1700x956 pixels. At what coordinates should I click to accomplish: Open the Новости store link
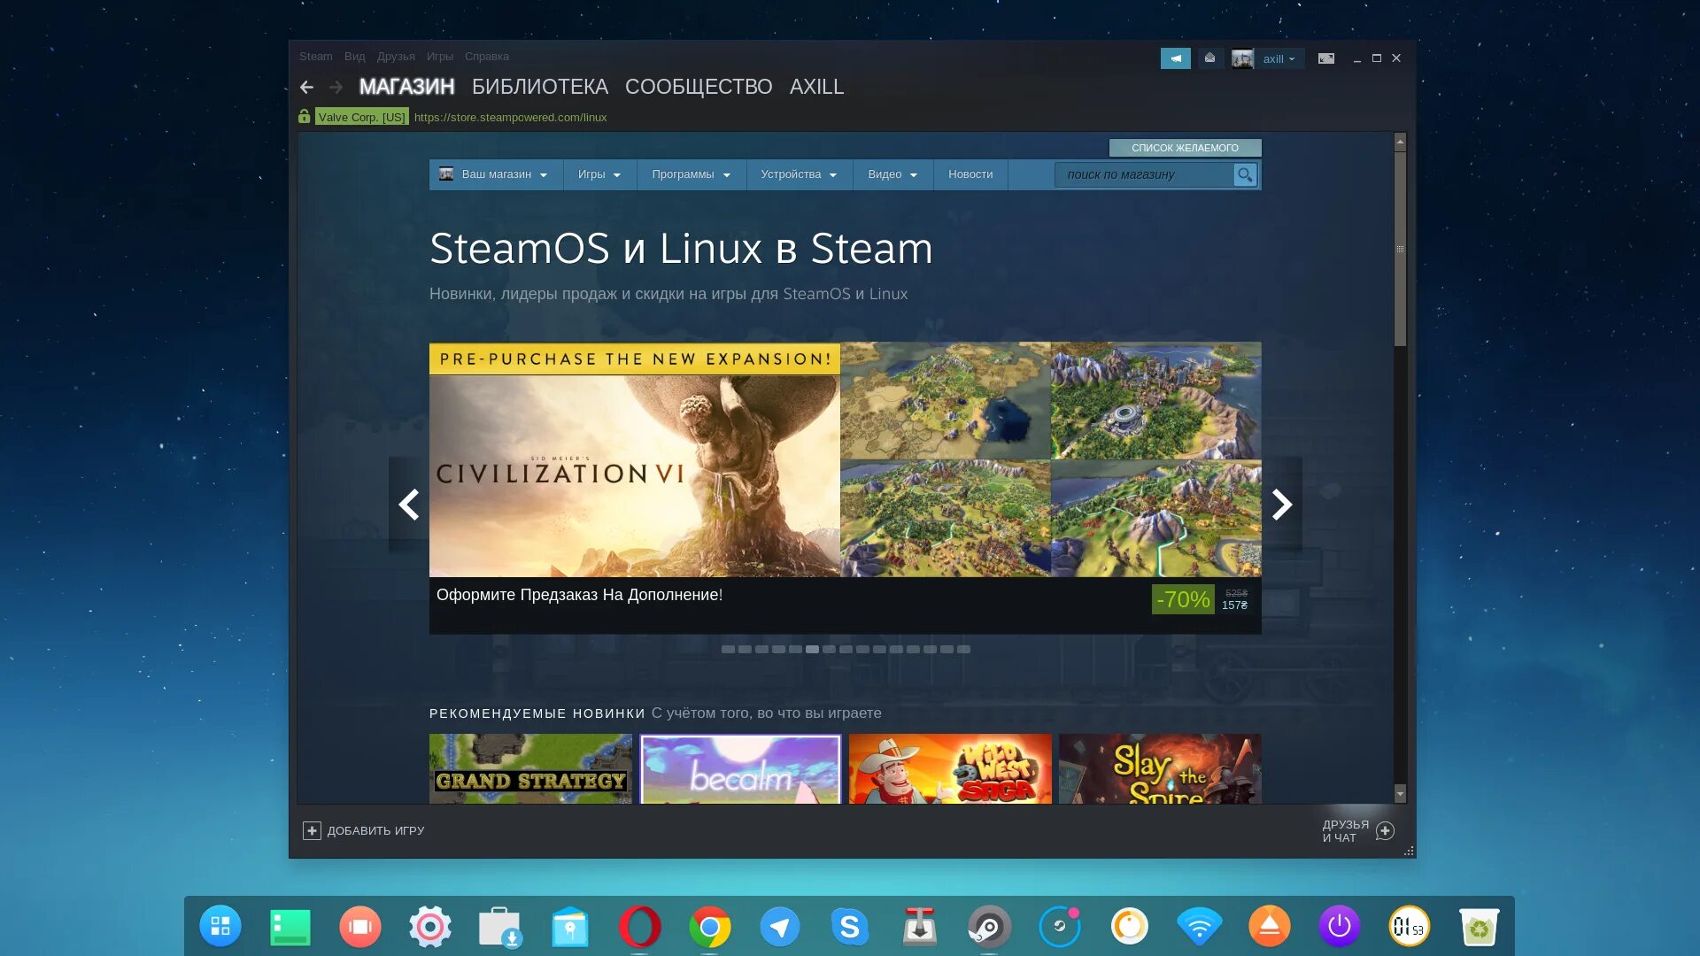tap(970, 174)
